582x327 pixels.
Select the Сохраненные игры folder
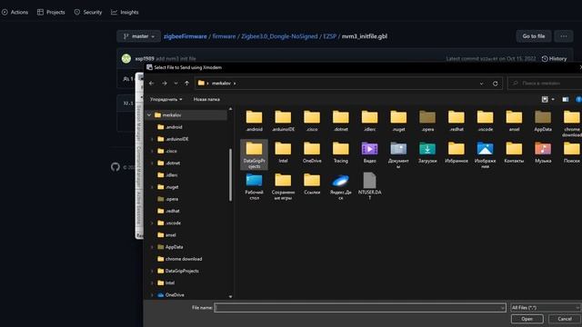tap(283, 186)
